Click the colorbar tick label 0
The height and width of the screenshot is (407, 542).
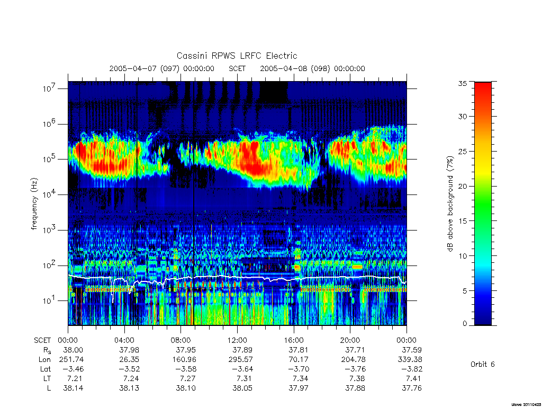465,324
